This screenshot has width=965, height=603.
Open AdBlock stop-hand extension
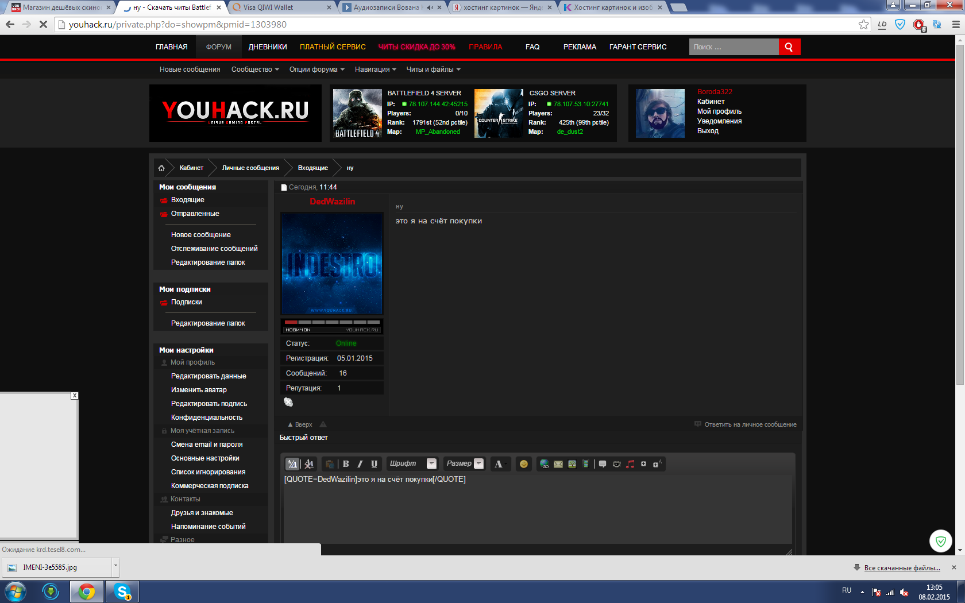click(x=919, y=25)
